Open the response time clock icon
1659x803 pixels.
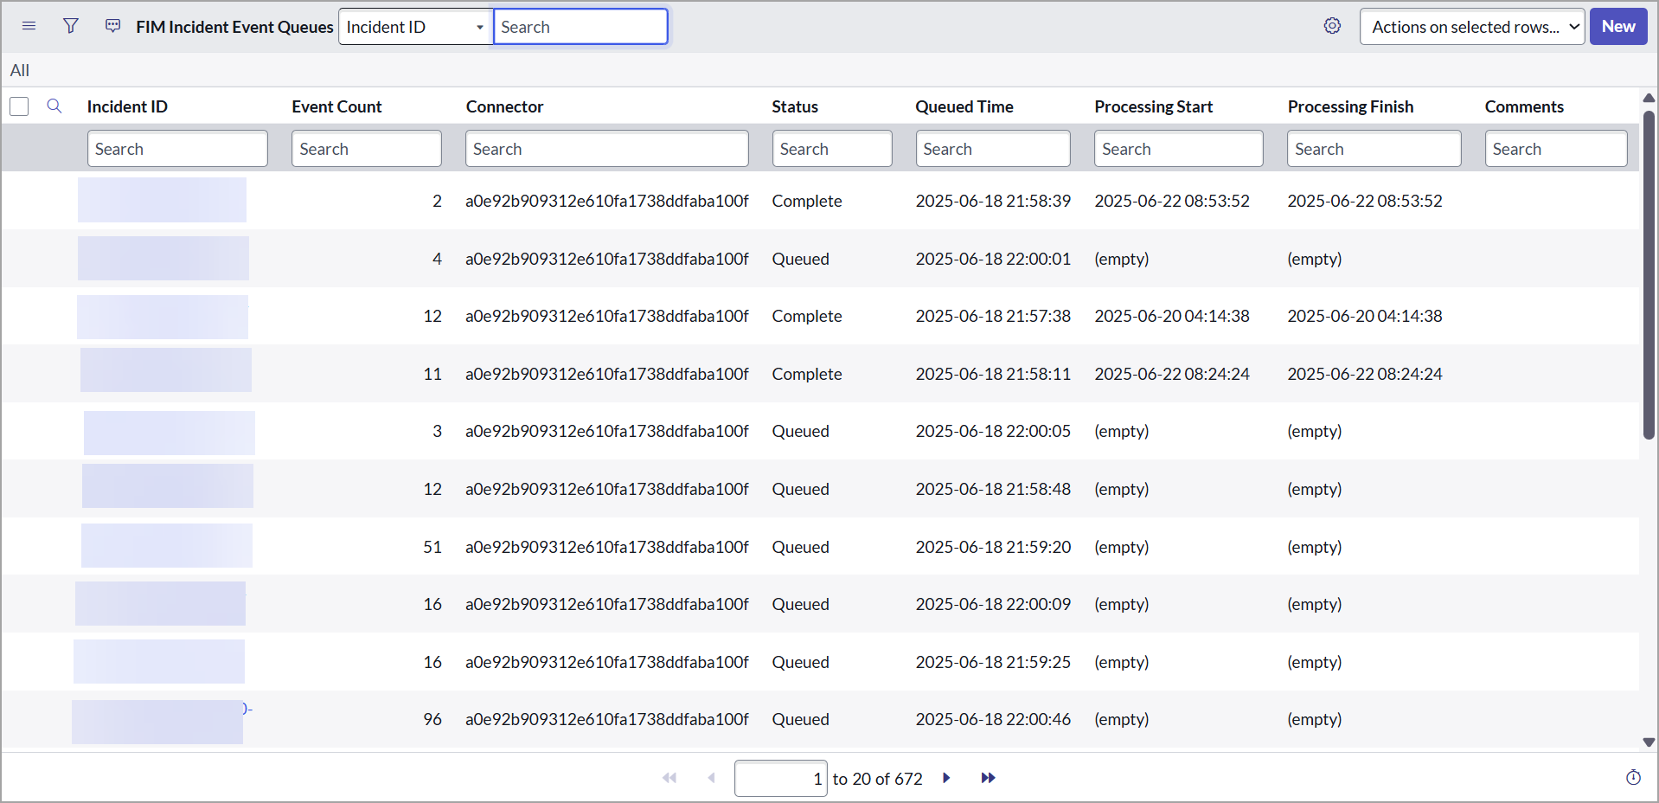[x=1633, y=778]
